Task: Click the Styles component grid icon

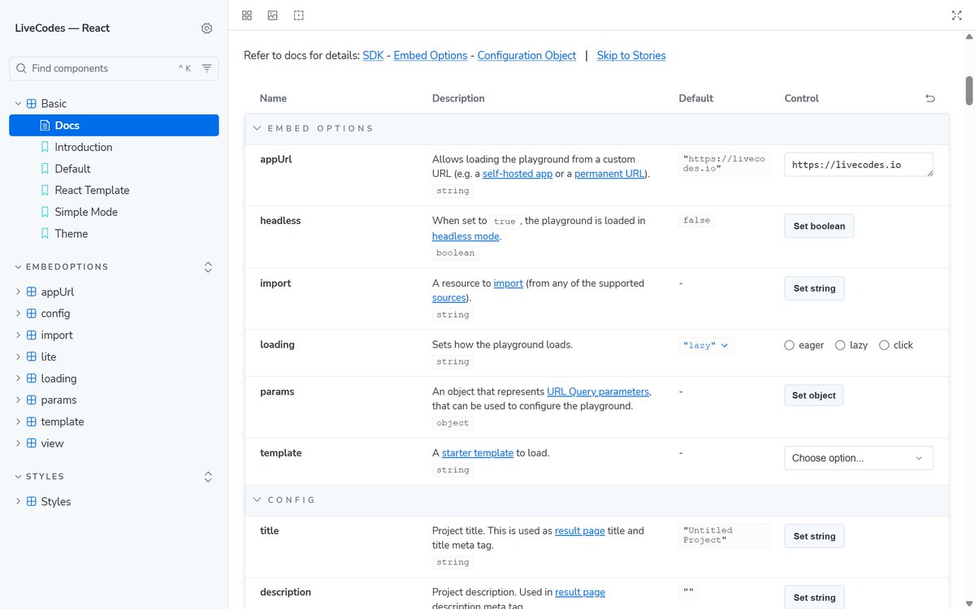Action: point(32,502)
